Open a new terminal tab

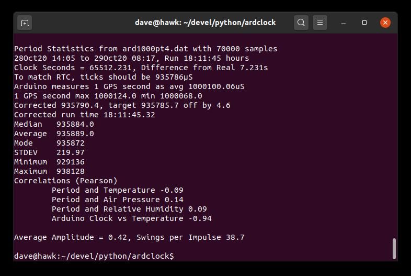point(25,23)
